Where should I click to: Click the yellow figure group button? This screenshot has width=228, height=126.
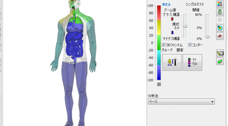click(172, 62)
